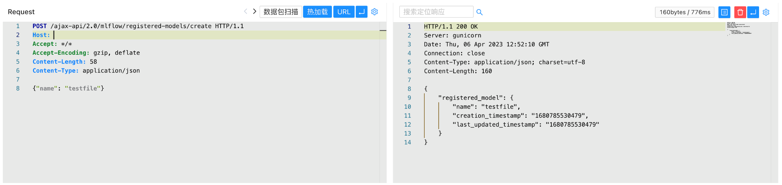Toggle line wrap in Request panel
The image size is (782, 185).
362,12
